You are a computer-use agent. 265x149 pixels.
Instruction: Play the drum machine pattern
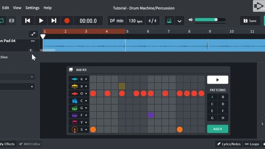[218, 80]
